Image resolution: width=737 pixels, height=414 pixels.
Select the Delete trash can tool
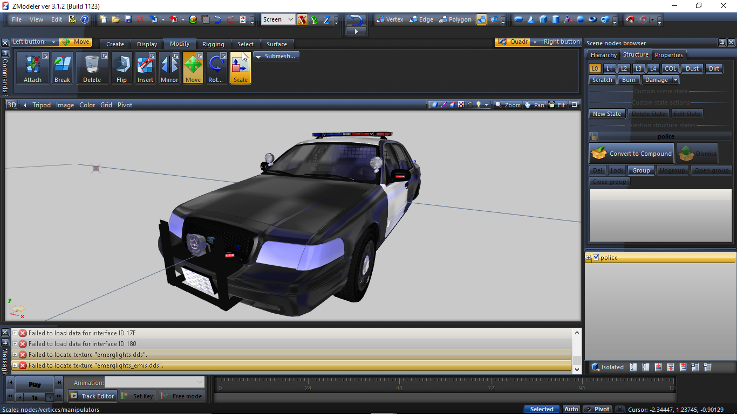[x=92, y=67]
